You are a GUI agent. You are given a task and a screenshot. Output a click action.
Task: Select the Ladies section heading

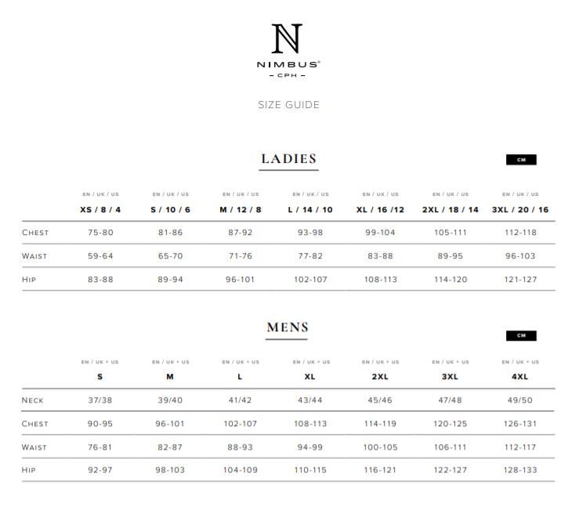coord(288,159)
